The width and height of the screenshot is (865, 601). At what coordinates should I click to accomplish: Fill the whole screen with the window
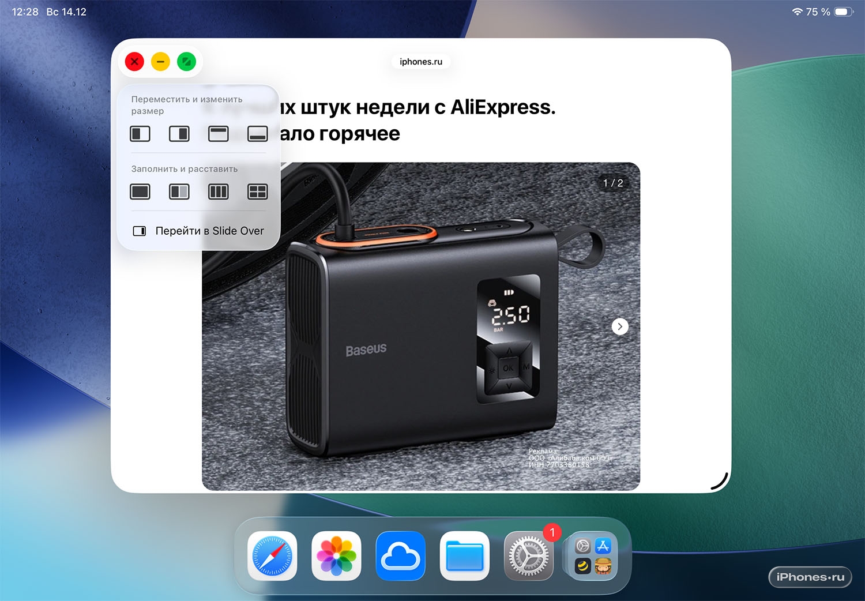click(x=140, y=191)
